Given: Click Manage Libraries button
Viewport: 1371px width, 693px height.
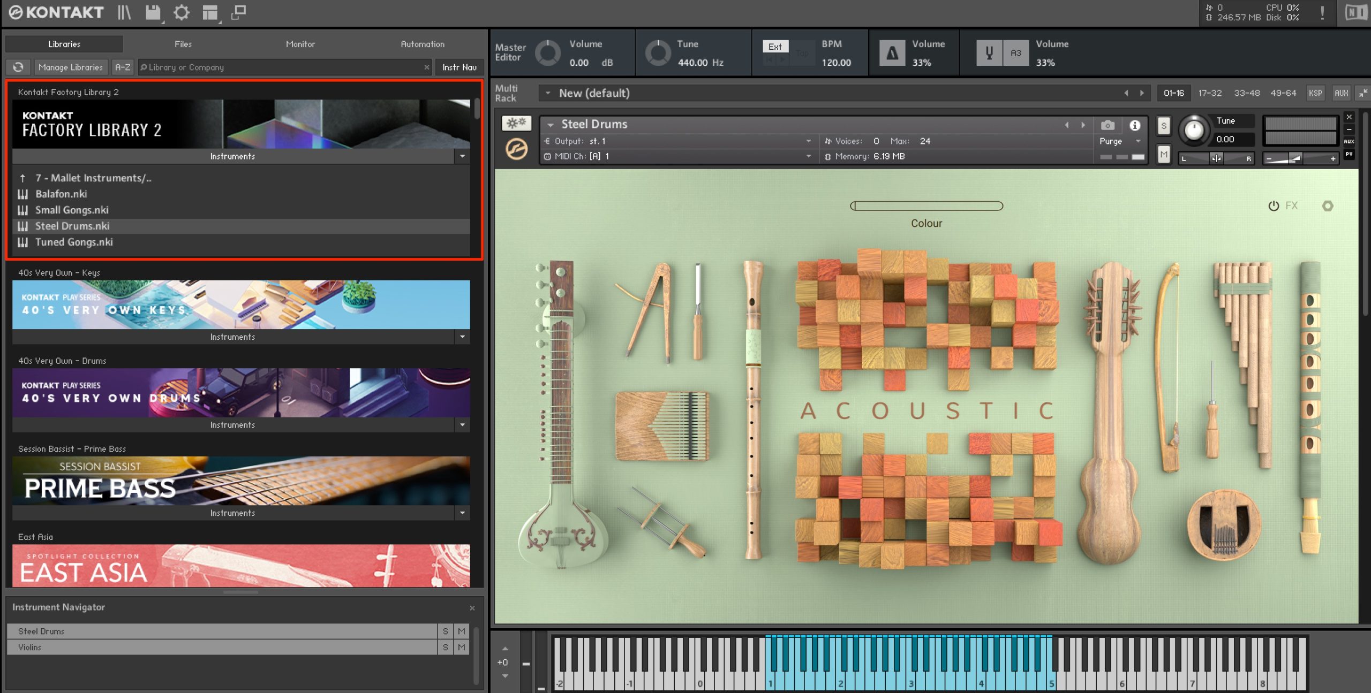Looking at the screenshot, I should 71,67.
